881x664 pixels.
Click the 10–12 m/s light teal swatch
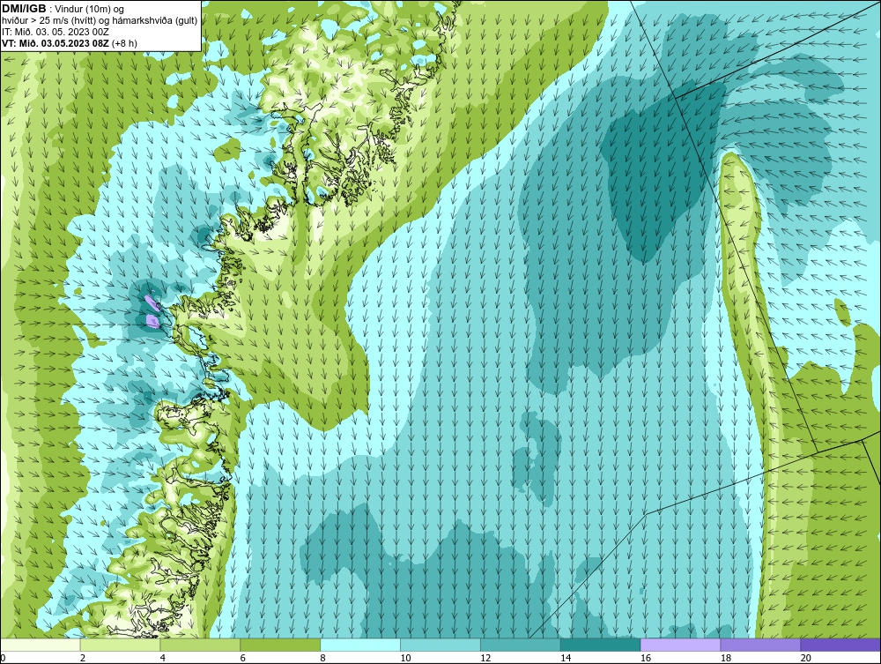click(440, 645)
